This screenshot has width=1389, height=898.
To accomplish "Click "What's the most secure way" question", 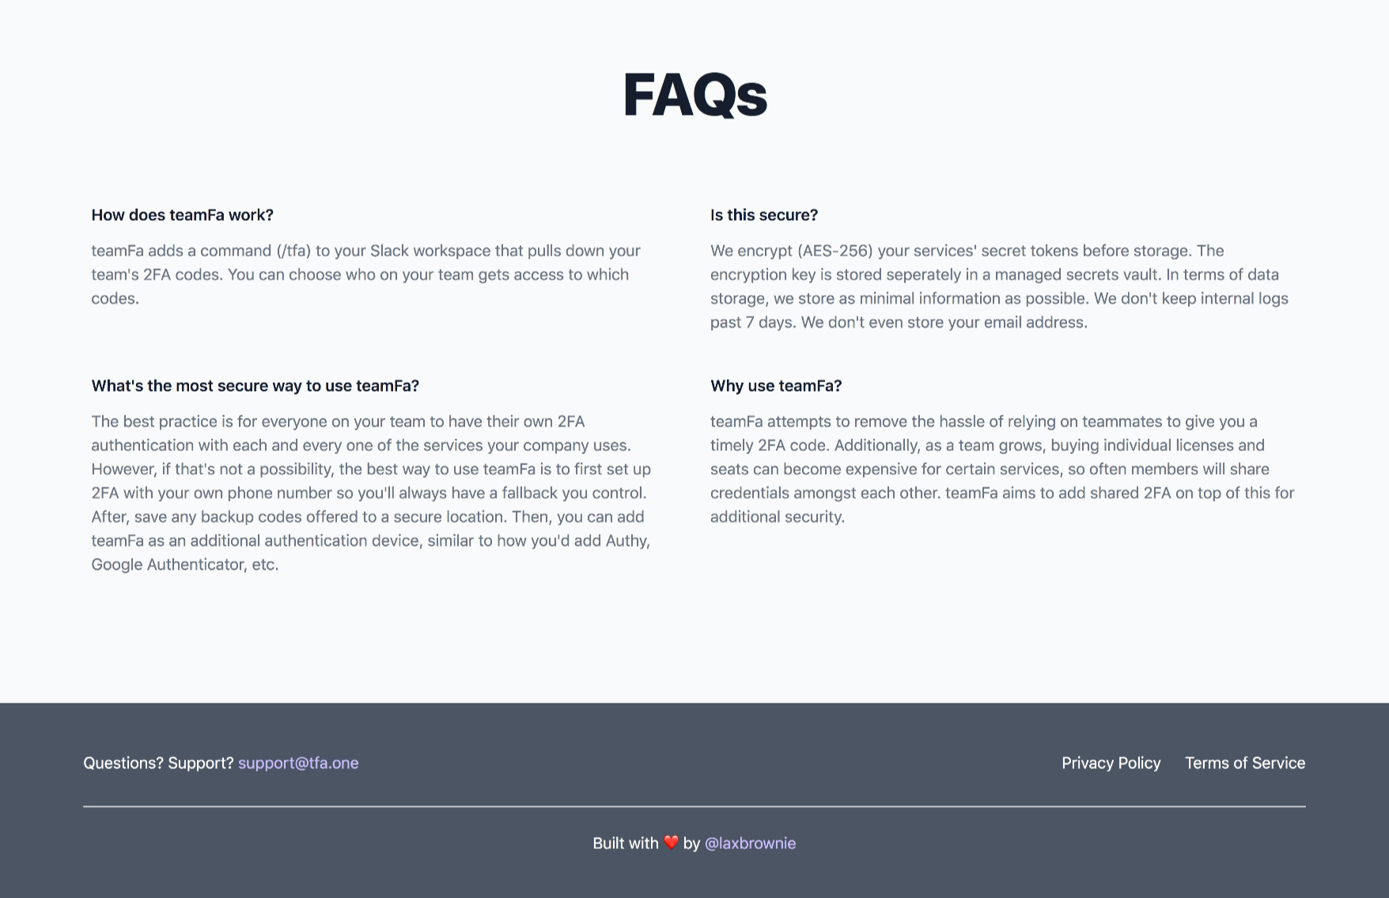I will click(255, 386).
